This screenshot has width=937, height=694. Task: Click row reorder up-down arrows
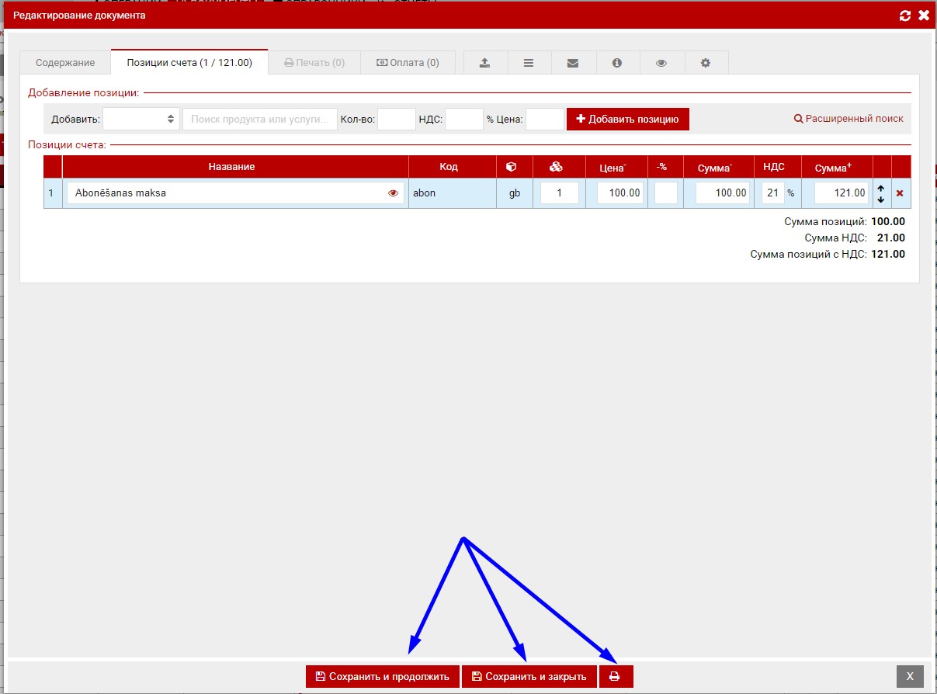(881, 193)
